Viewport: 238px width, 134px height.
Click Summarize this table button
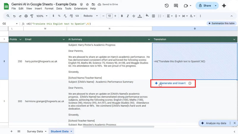(221, 23)
